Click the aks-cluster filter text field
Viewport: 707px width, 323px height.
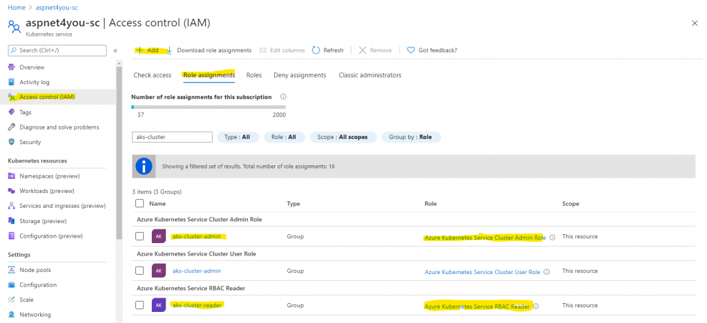click(172, 137)
